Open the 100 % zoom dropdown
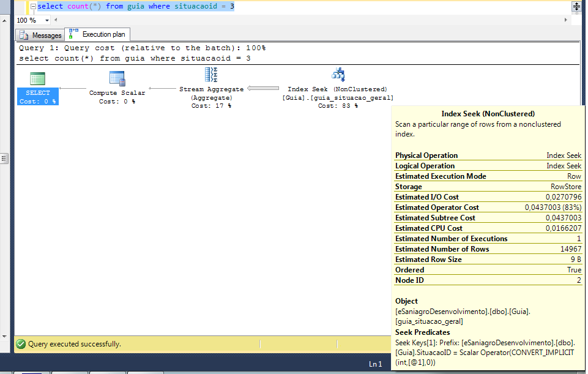This screenshot has height=374, width=588. point(47,20)
